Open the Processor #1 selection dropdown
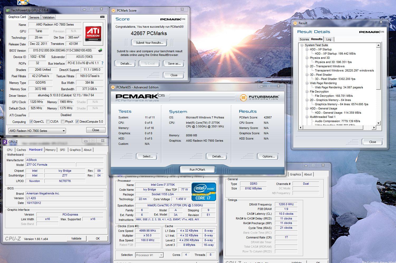The image size is (396, 263). (161, 255)
